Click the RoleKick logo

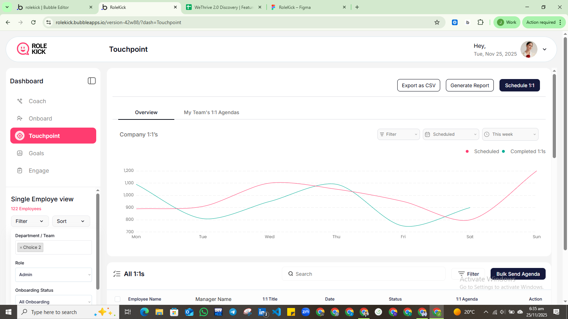[x=32, y=49]
